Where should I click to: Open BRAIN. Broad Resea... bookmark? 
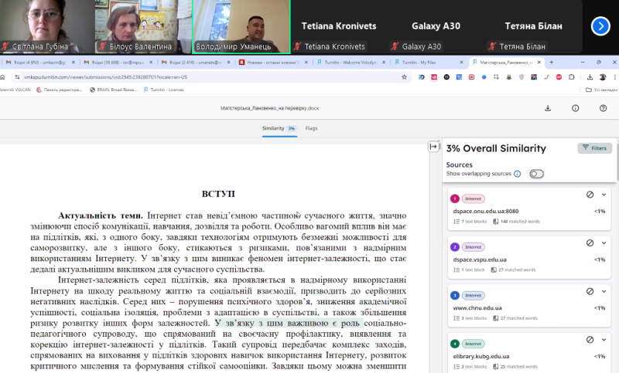[113, 90]
